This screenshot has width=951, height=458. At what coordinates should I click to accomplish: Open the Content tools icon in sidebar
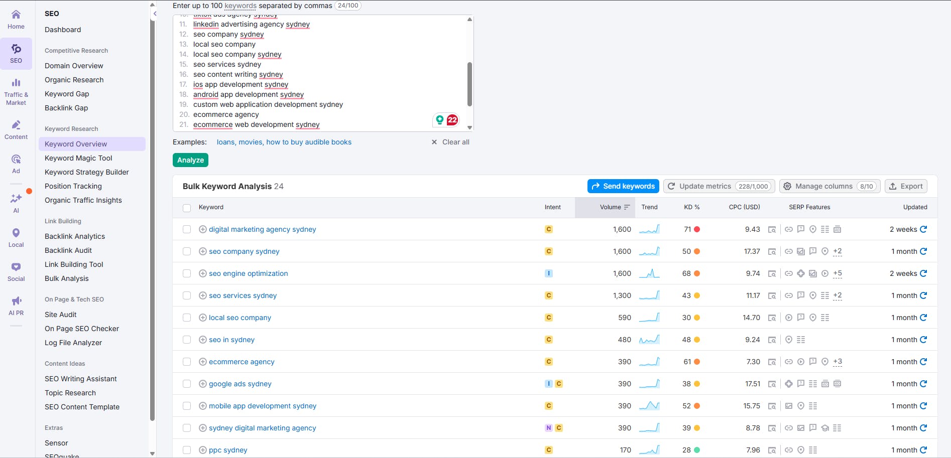[x=16, y=124]
